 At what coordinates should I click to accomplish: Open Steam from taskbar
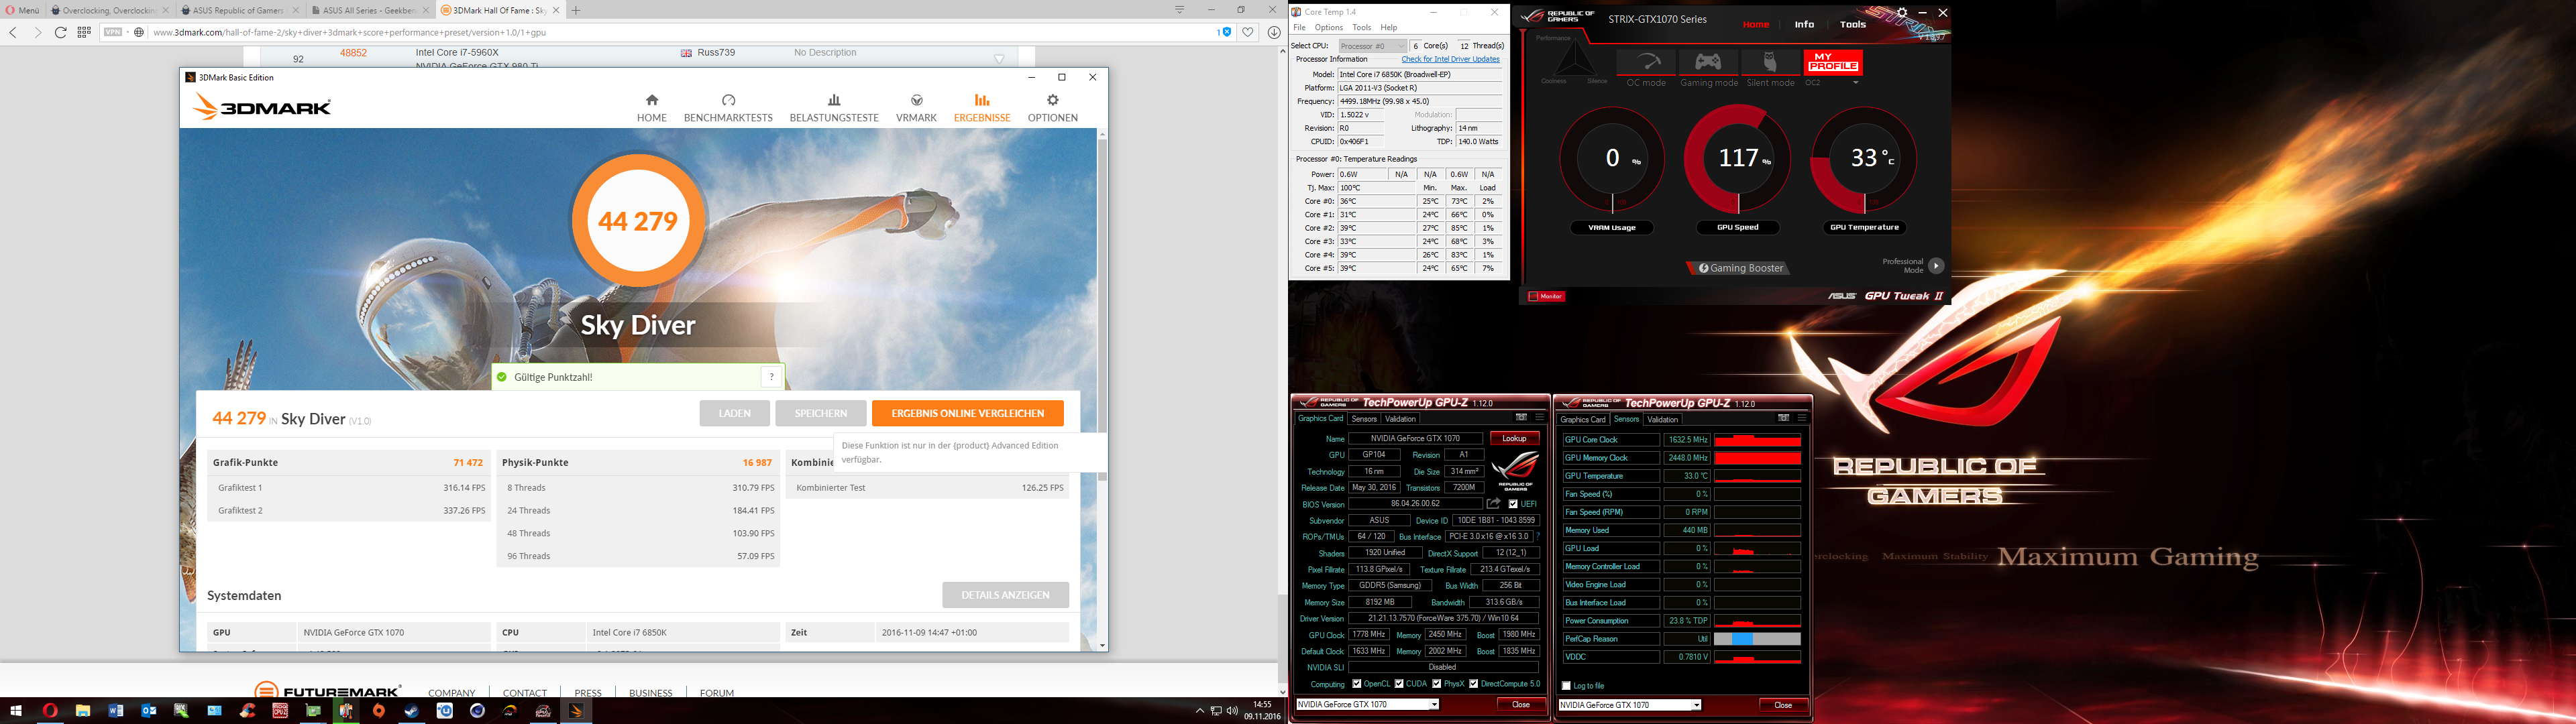tap(411, 711)
